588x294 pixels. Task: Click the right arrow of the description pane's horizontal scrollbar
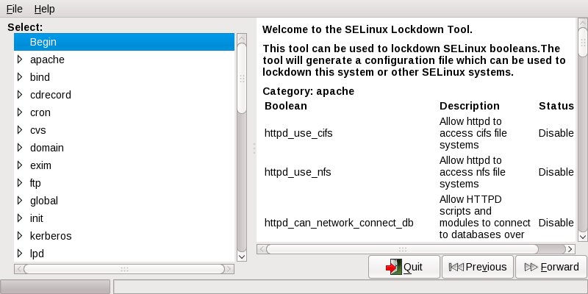[570, 249]
